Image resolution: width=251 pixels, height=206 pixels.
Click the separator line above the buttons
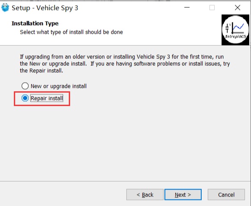tap(125, 181)
